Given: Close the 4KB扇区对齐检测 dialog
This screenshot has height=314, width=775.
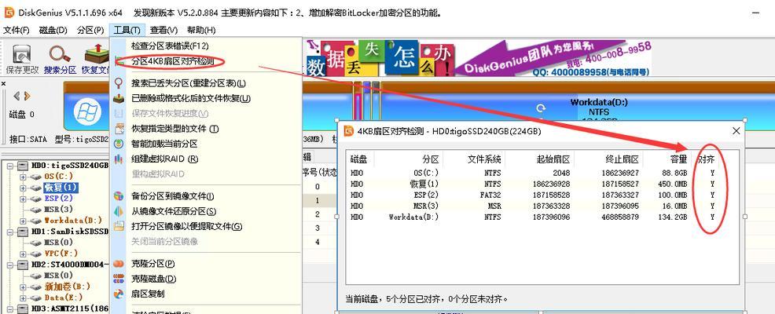Looking at the screenshot, I should point(736,131).
